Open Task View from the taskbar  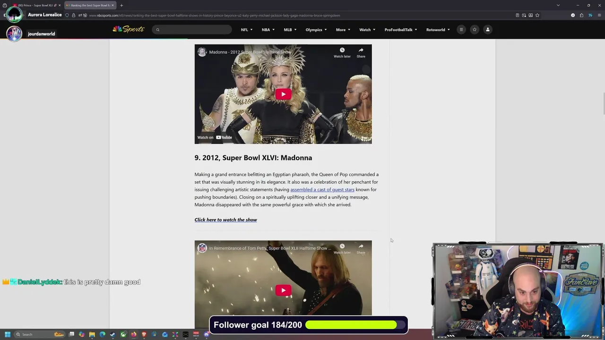(x=71, y=334)
